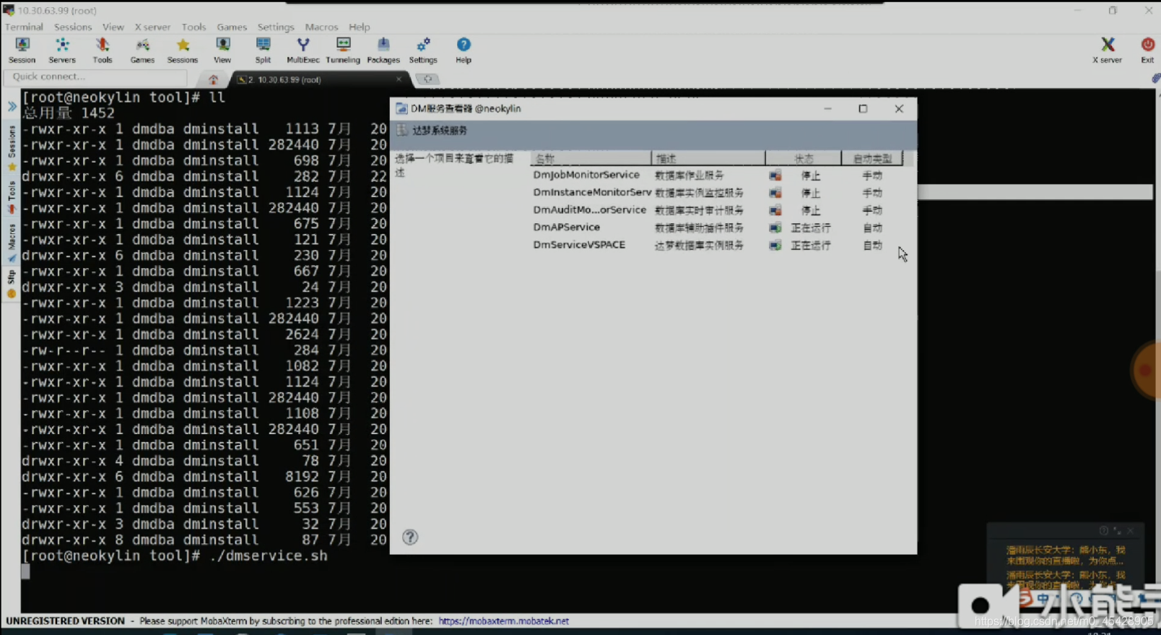
Task: Open the Macros vertical sidebar tab
Action: (12, 242)
